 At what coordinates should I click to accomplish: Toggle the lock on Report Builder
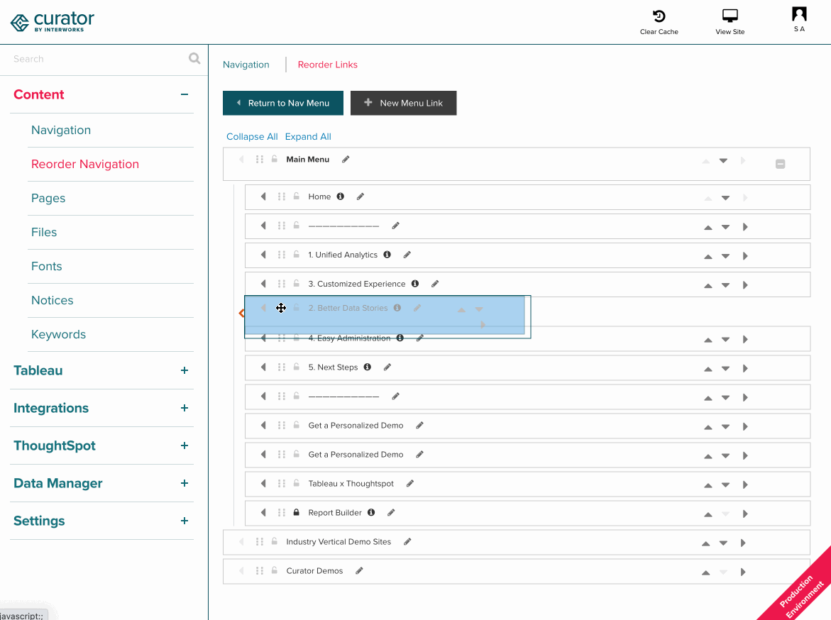click(296, 512)
